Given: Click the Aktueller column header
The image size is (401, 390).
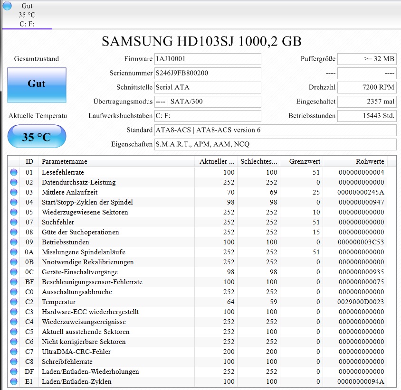Looking at the screenshot, I should coord(216,161).
